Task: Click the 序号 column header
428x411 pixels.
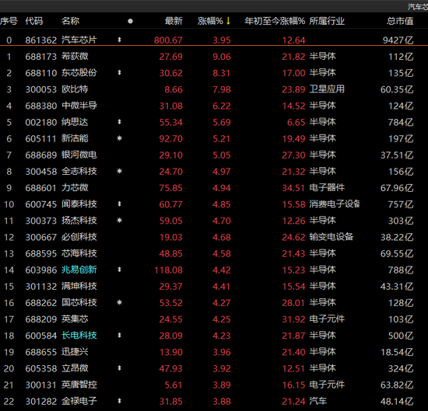Action: (9, 21)
